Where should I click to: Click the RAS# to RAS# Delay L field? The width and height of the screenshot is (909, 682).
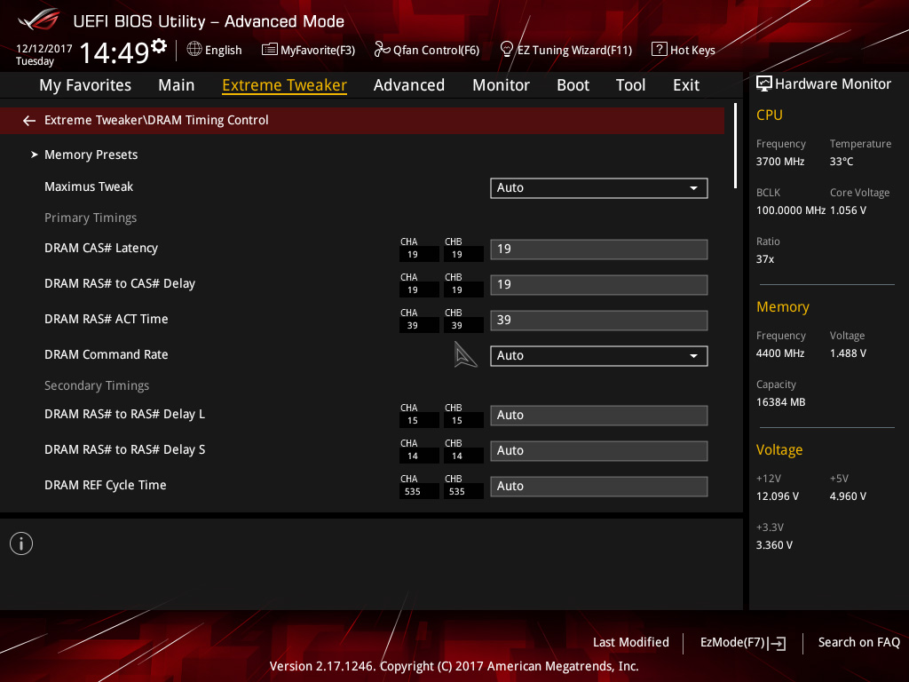(599, 416)
